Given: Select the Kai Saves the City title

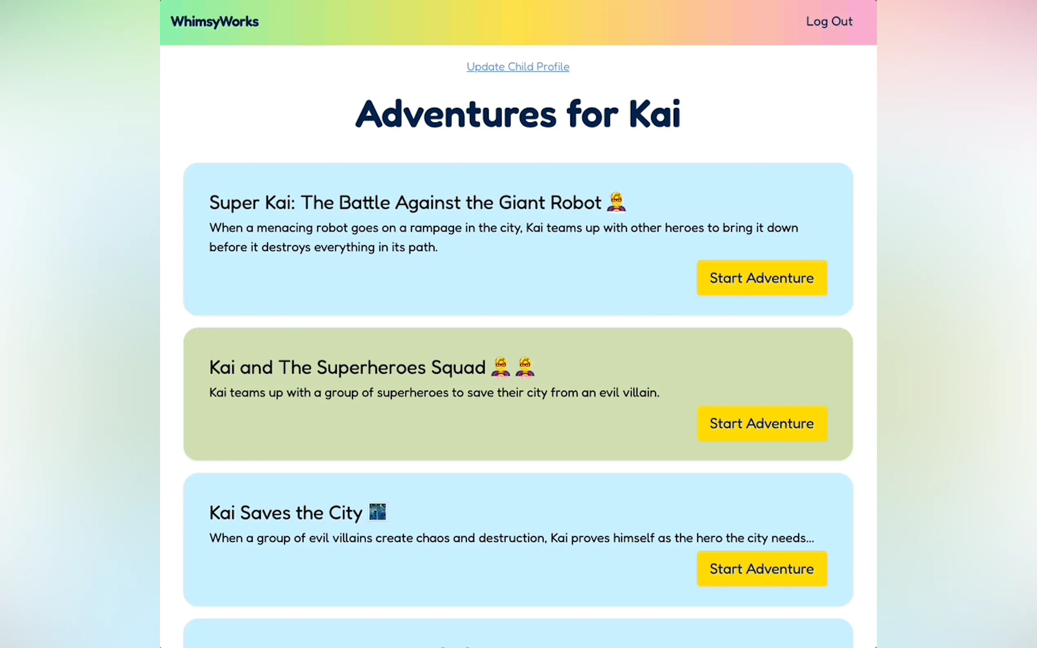Looking at the screenshot, I should pos(285,513).
